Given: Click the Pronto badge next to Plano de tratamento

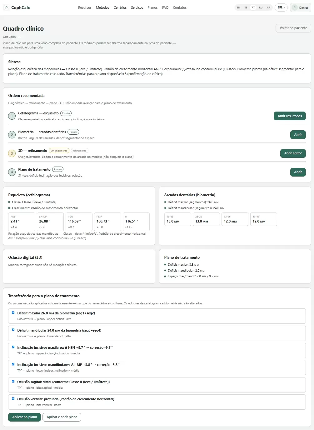Looking at the screenshot, I should click(58, 169).
